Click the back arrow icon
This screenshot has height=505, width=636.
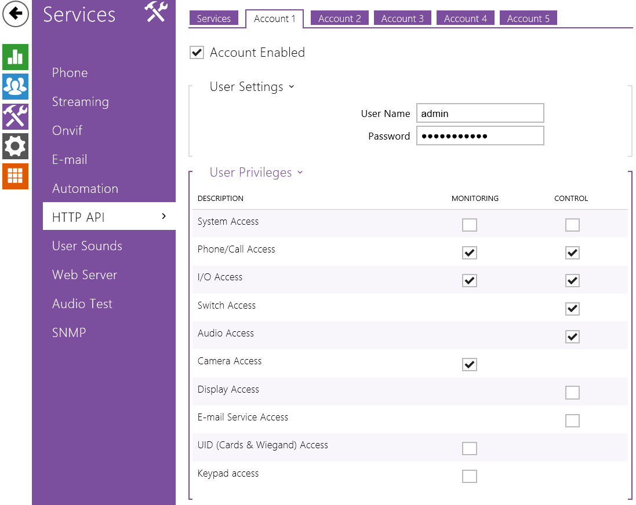(x=16, y=14)
